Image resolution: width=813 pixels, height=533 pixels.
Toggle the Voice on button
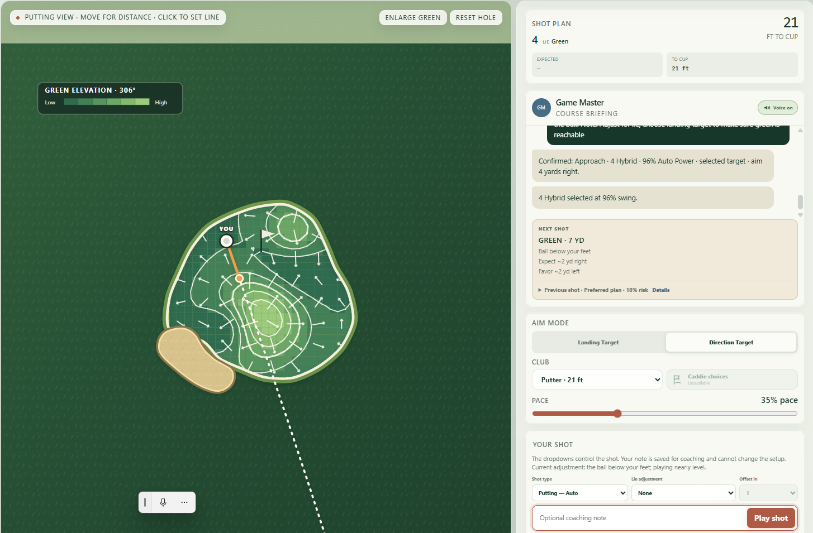[x=777, y=108]
